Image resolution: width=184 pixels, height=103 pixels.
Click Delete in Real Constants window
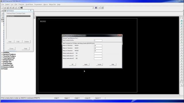[x=27, y=42]
